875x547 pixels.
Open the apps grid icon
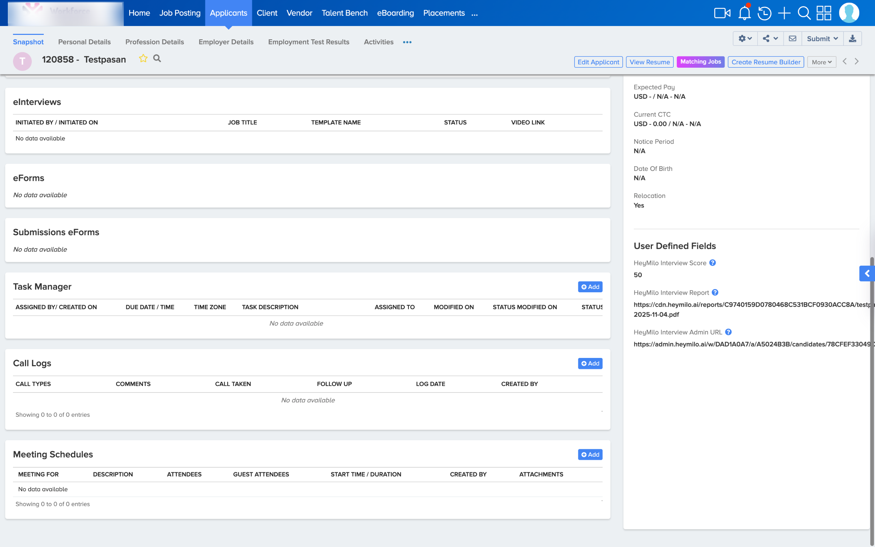click(824, 13)
